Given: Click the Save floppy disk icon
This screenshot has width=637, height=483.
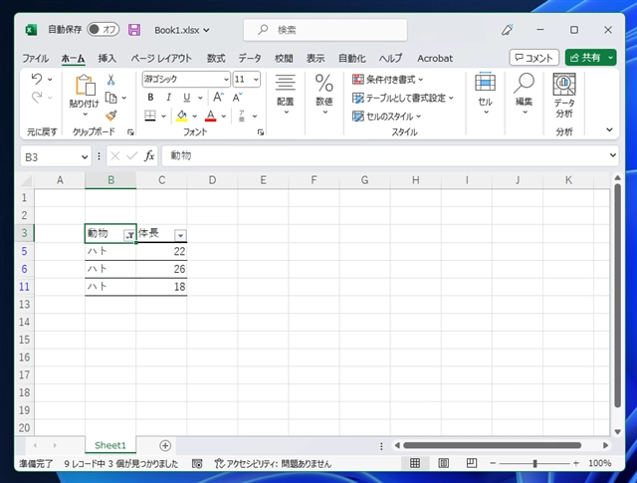Looking at the screenshot, I should (x=134, y=30).
